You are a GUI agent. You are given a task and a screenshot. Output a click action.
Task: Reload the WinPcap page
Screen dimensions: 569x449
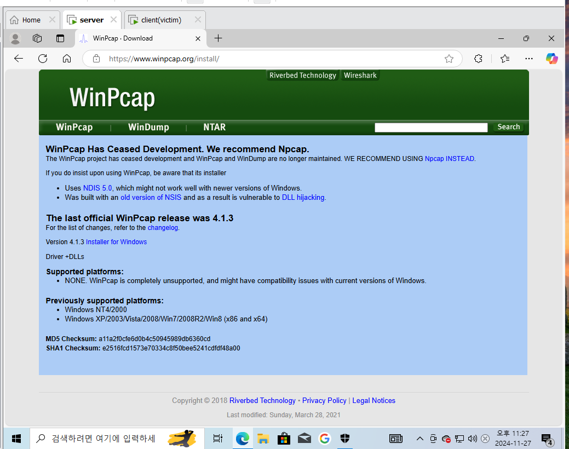43,59
